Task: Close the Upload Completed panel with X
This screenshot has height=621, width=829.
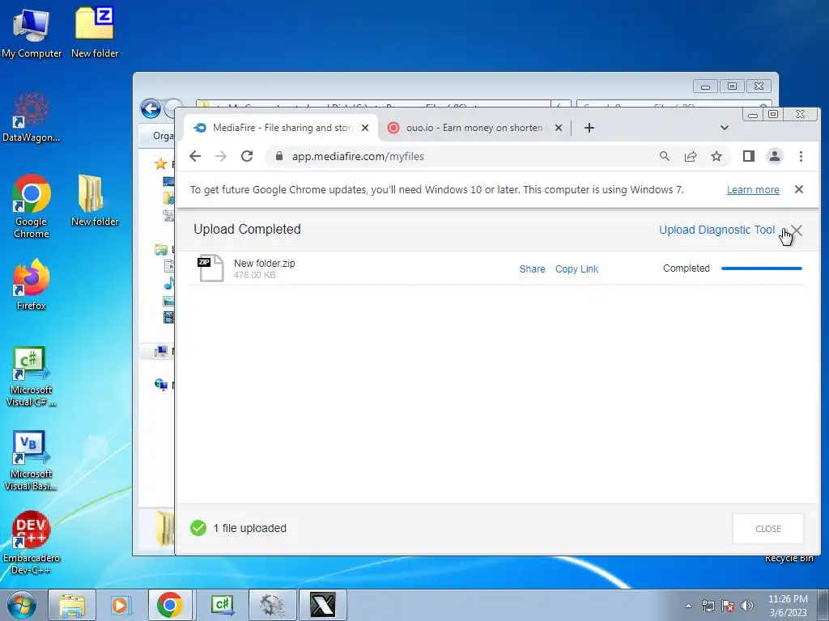Action: [797, 230]
